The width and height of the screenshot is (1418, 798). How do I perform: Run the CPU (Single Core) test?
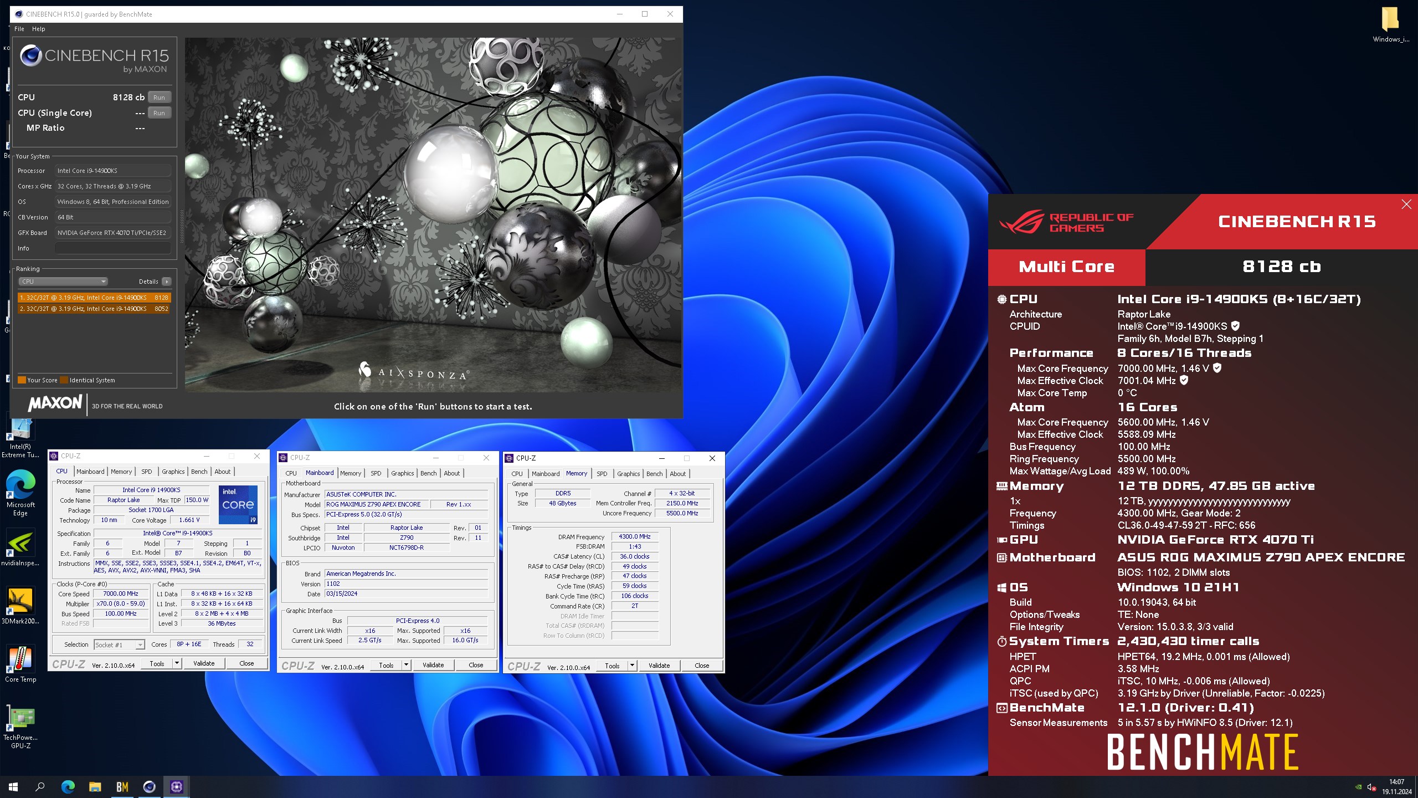coord(159,113)
